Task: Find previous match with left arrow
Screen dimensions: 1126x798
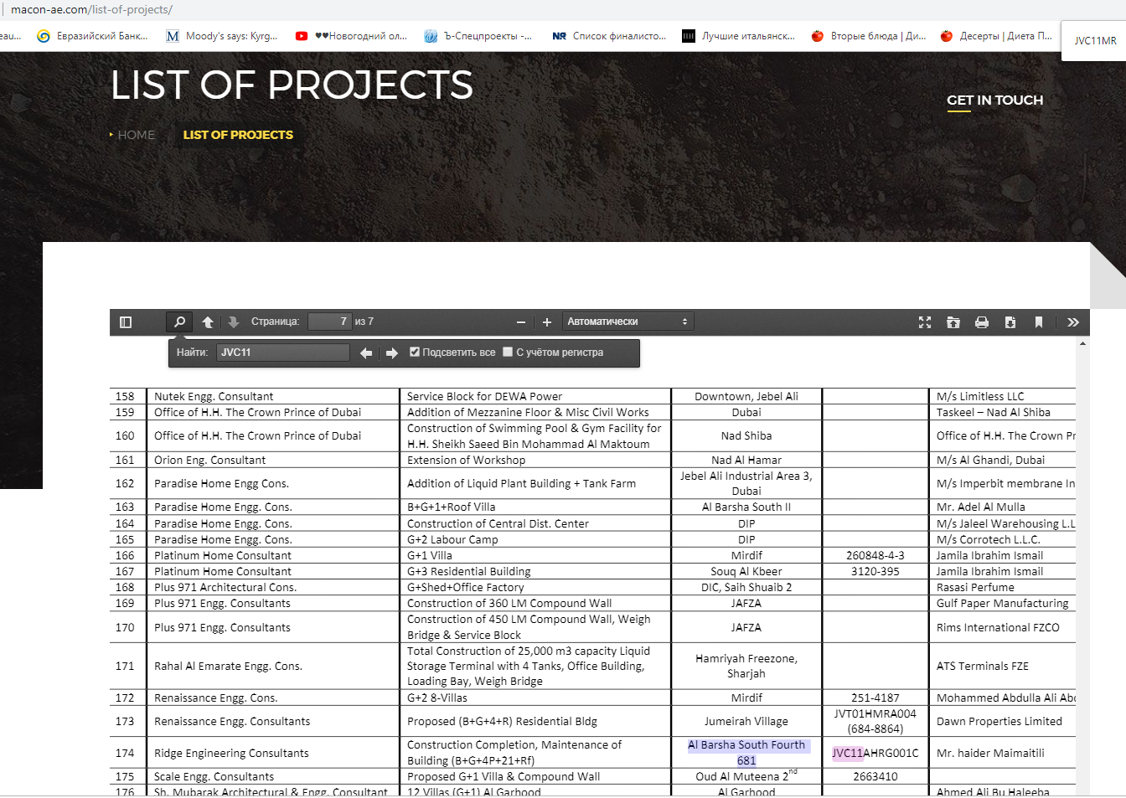Action: coord(366,353)
